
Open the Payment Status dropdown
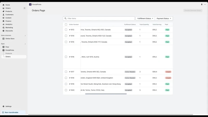pos(164,18)
